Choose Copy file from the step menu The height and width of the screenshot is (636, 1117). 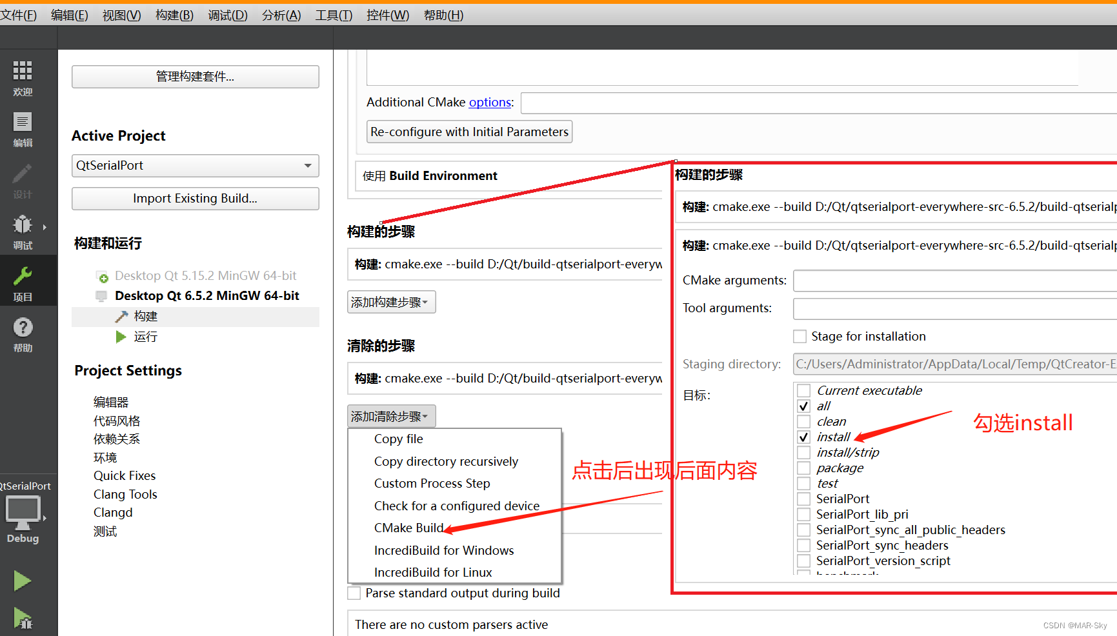(398, 439)
